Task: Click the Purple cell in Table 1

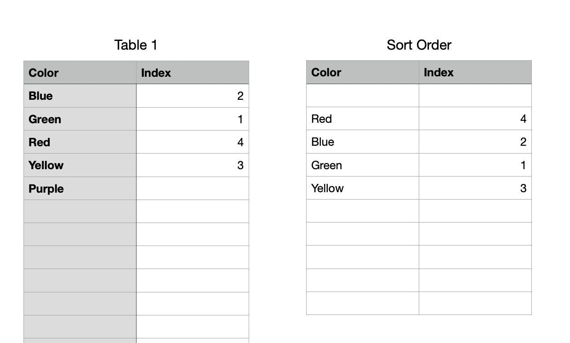Action: click(80, 189)
